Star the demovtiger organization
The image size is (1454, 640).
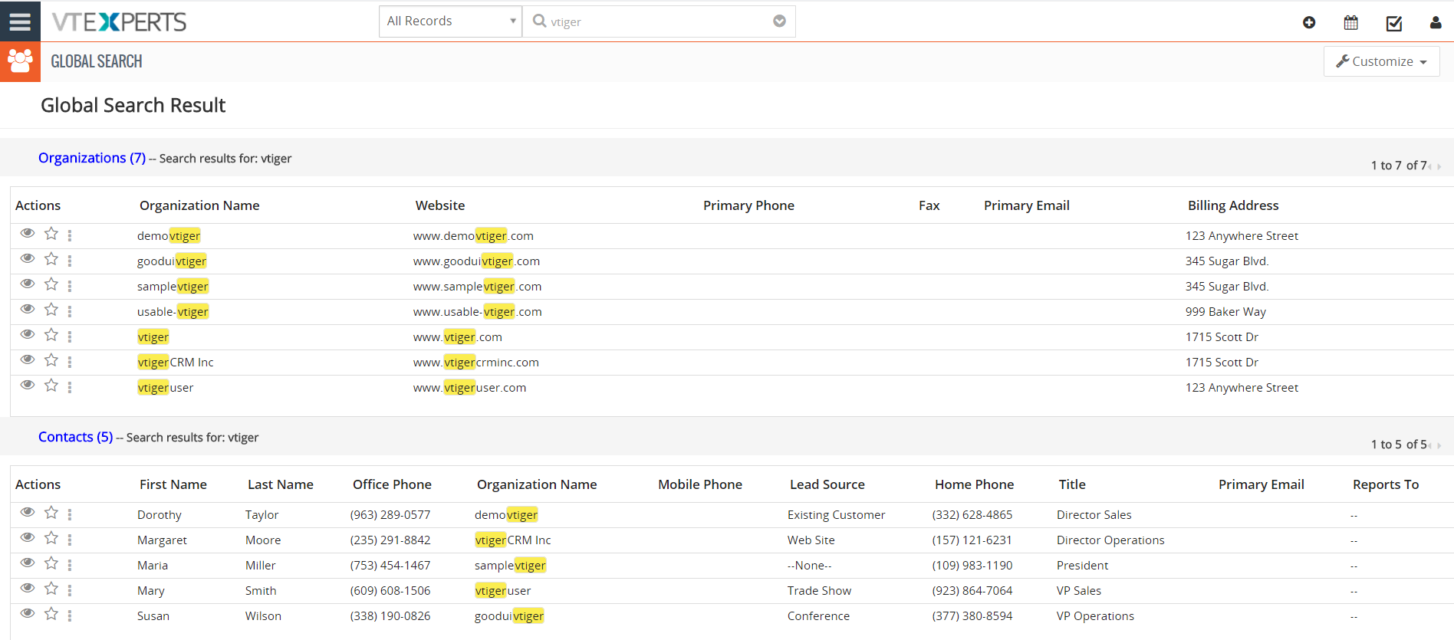[x=51, y=233]
